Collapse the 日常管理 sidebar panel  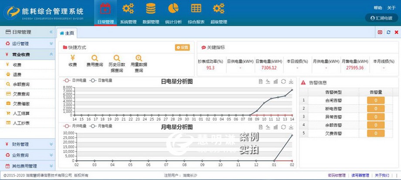tap(51, 32)
